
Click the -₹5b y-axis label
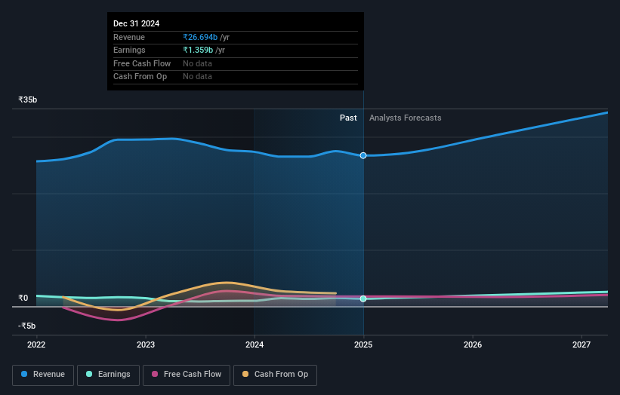[x=27, y=326]
